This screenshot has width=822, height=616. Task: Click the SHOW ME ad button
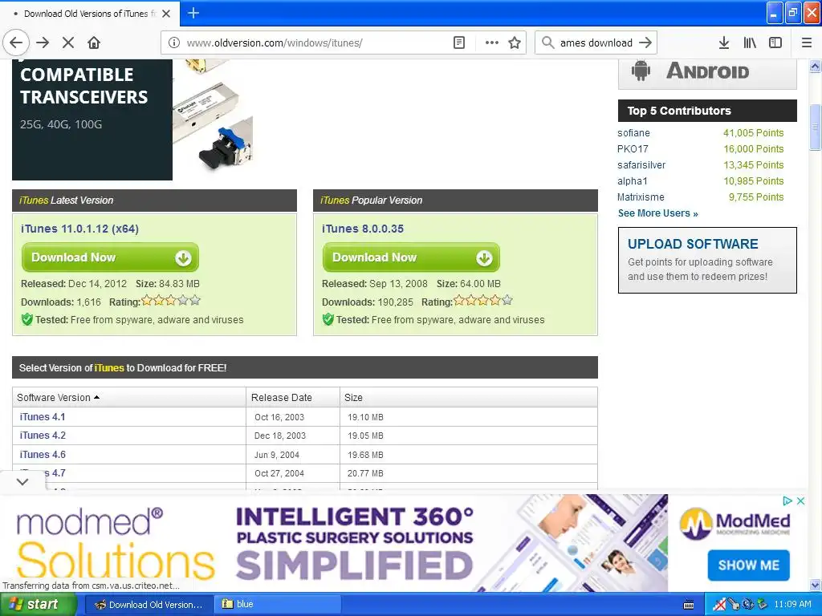(749, 565)
